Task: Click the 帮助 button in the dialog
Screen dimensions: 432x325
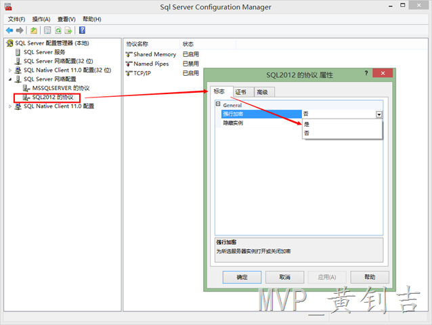Action: point(370,277)
